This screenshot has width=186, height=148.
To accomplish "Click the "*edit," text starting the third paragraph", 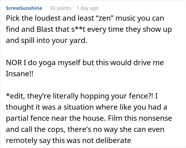I will [x=15, y=96].
